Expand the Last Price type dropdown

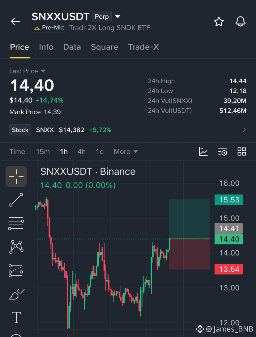43,71
